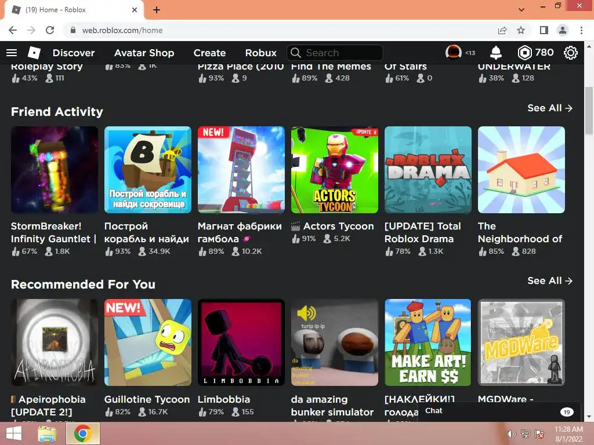Viewport: 594px width, 445px height.
Task: View site info lock icon
Action: click(73, 30)
